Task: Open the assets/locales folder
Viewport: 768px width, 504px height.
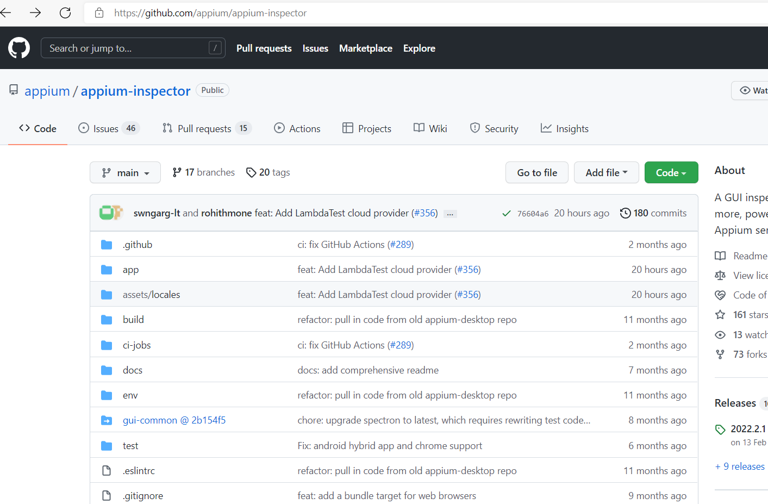Action: (152, 295)
